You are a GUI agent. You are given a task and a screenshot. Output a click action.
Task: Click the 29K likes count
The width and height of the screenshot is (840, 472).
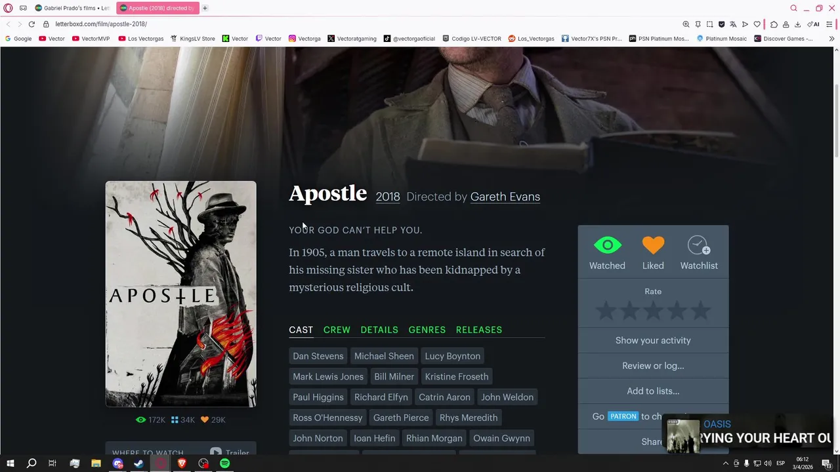click(213, 420)
